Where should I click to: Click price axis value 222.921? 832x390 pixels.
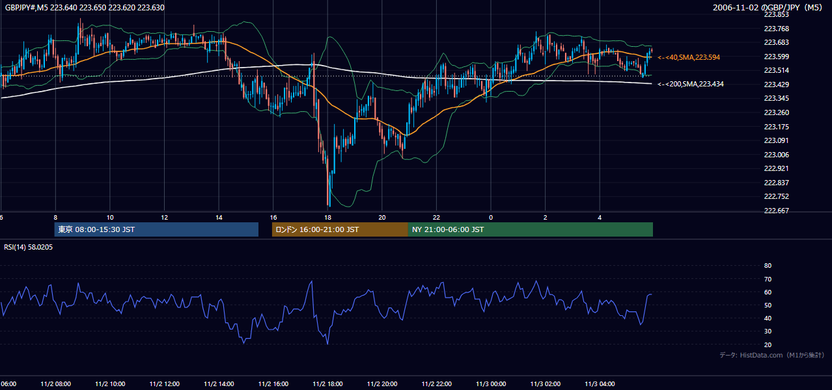click(776, 168)
